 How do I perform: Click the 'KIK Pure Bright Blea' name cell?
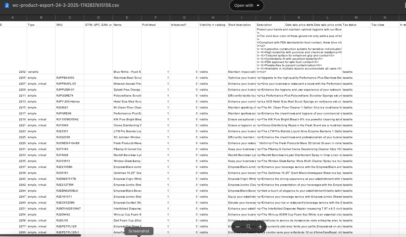click(x=127, y=119)
